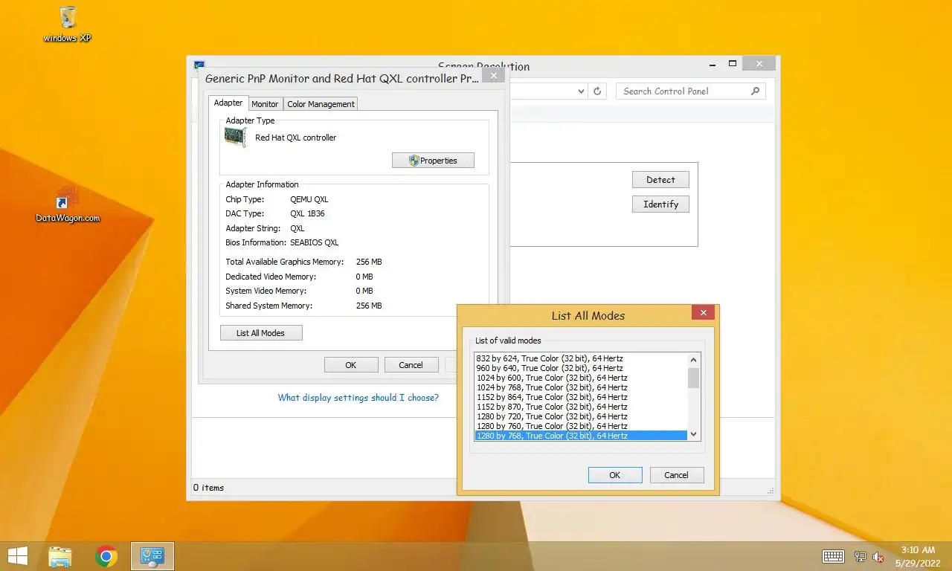
Task: Click the Identify button in Screen Resolution
Action: click(x=660, y=204)
